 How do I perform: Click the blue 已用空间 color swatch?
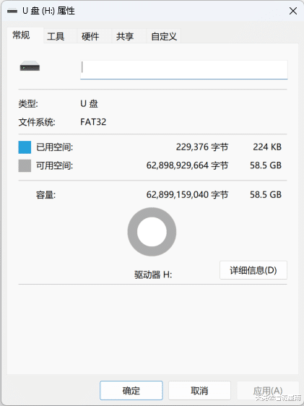coord(25,147)
